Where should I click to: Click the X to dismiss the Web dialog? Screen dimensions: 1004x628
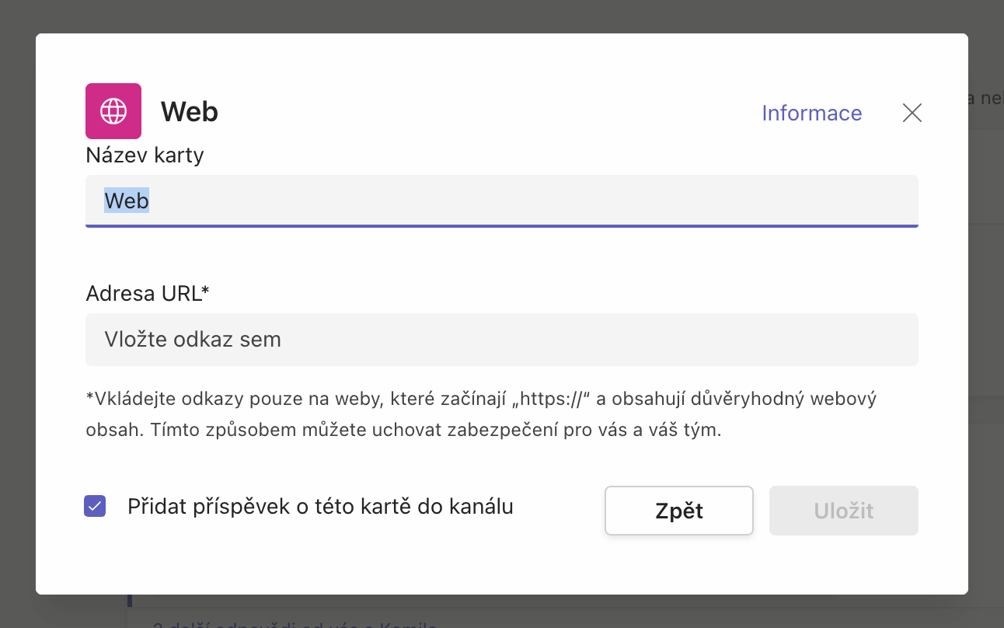click(911, 113)
